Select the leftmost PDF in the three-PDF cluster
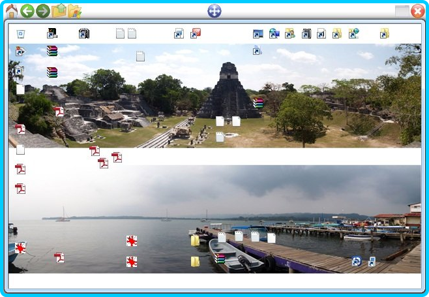This screenshot has width=429, height=297. tap(95, 151)
